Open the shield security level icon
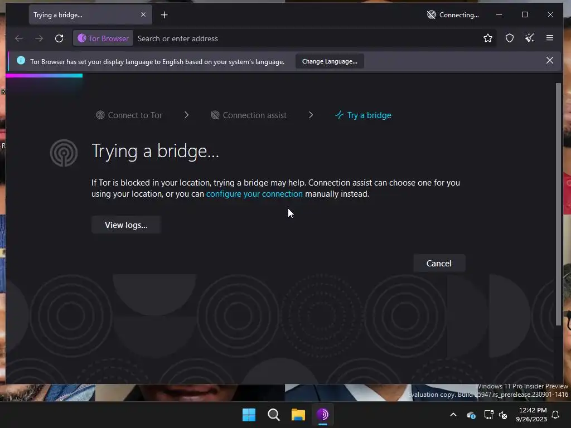Viewport: 571px width, 428px height. click(x=510, y=38)
